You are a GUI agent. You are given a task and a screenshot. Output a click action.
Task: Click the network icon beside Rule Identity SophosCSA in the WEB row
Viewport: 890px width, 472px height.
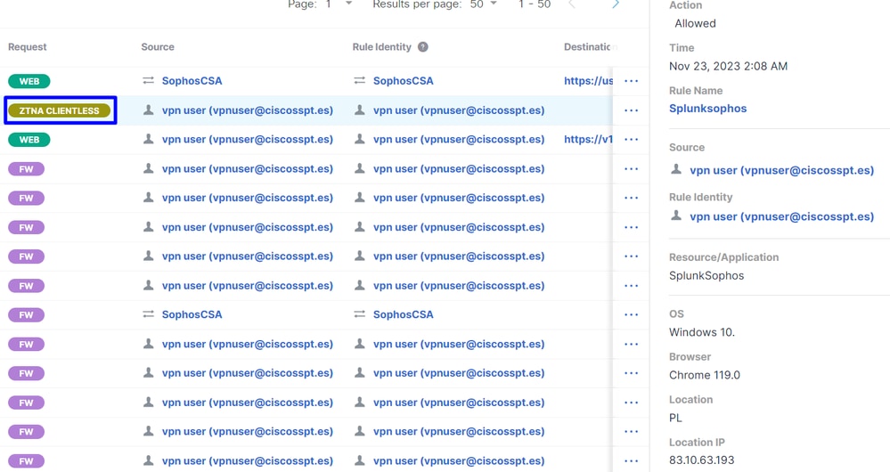coord(359,80)
